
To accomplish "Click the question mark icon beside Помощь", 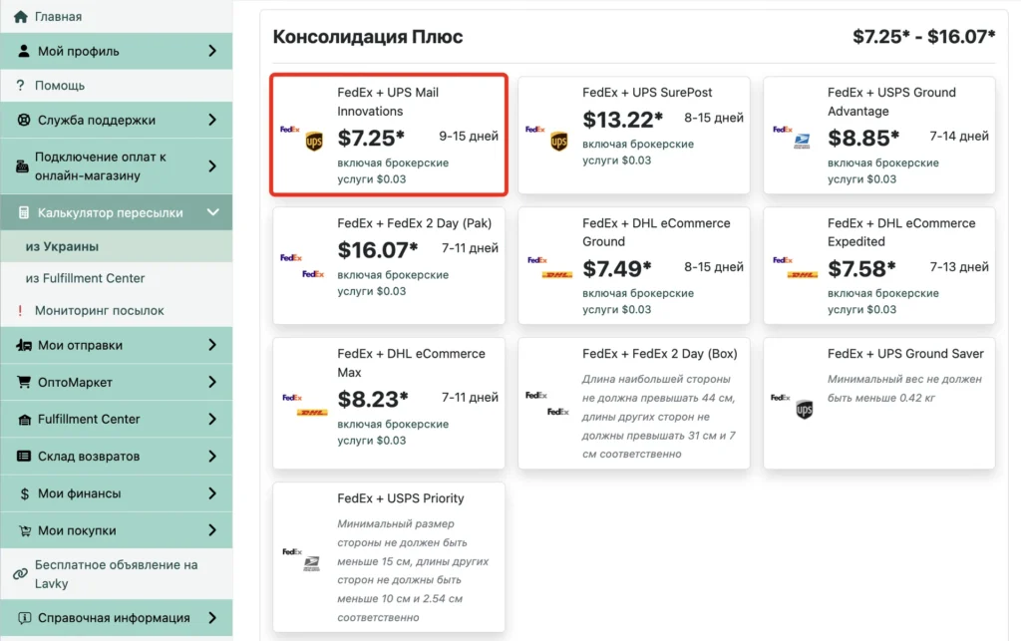I will (x=20, y=86).
